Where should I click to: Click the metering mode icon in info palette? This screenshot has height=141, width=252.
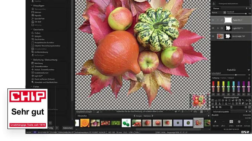point(231,122)
